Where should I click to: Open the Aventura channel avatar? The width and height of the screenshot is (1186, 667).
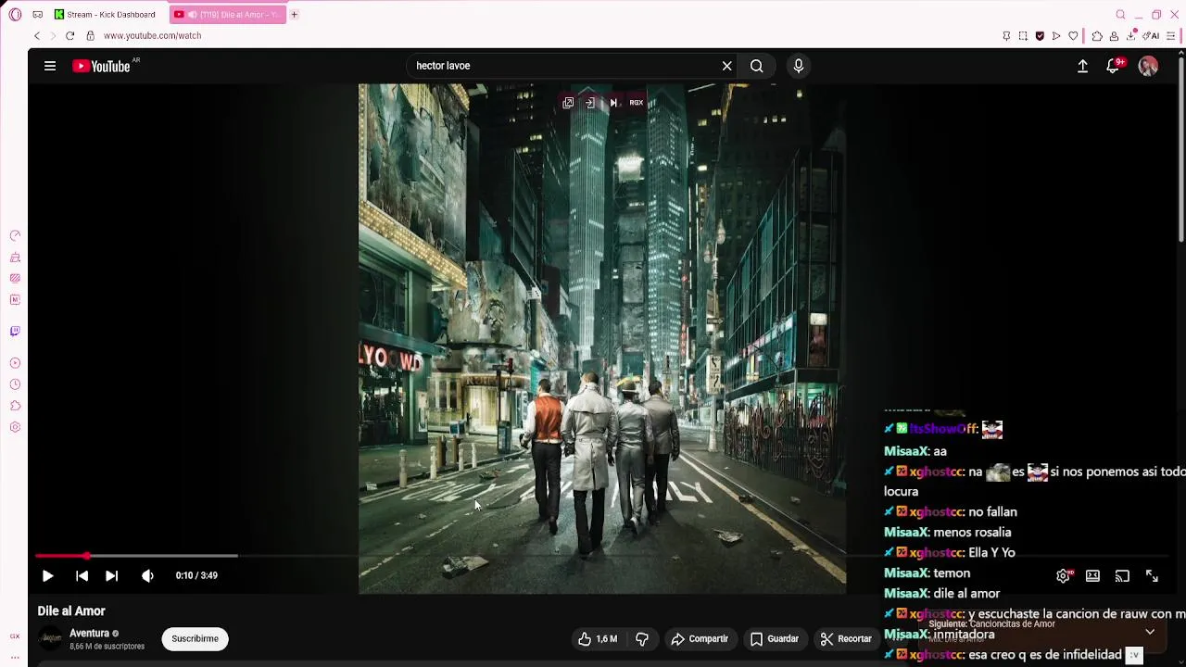click(50, 638)
